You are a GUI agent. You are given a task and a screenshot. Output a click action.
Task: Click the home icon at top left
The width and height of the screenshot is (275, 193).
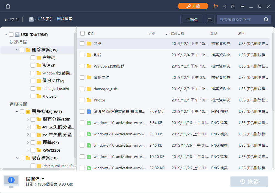(x=8, y=6)
